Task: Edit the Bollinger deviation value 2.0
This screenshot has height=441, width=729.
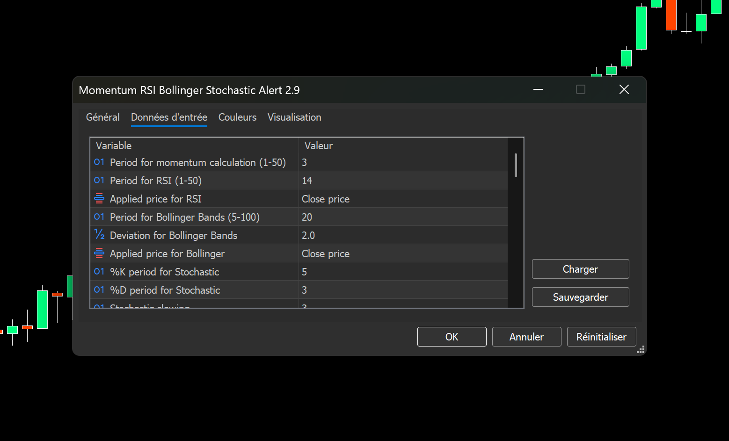Action: pos(402,235)
